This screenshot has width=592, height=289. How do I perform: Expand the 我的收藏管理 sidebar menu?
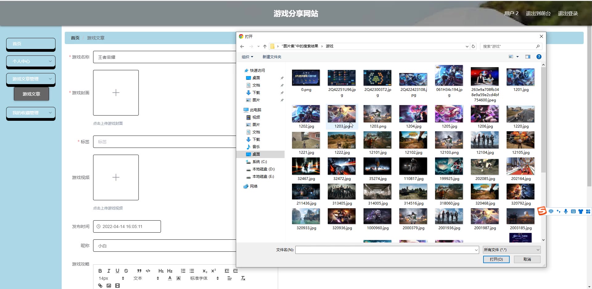click(31, 113)
